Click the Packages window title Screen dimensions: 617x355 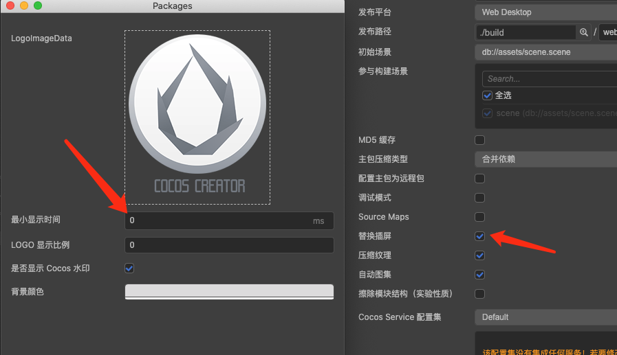[173, 6]
